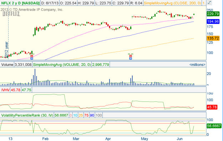Click the blue 194.96 moving average bubble

tap(213, 21)
